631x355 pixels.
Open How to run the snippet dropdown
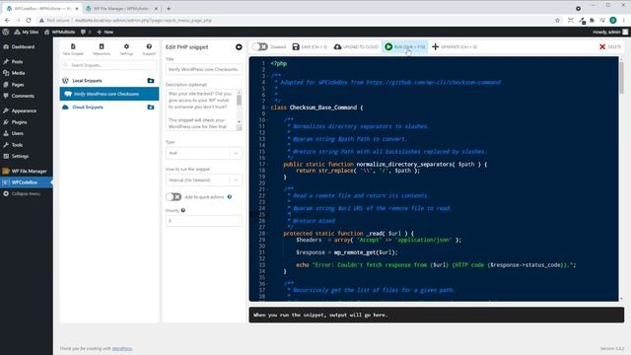(204, 179)
